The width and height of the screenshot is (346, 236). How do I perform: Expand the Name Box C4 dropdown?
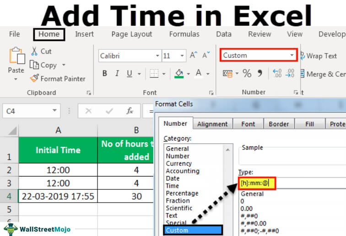click(54, 110)
